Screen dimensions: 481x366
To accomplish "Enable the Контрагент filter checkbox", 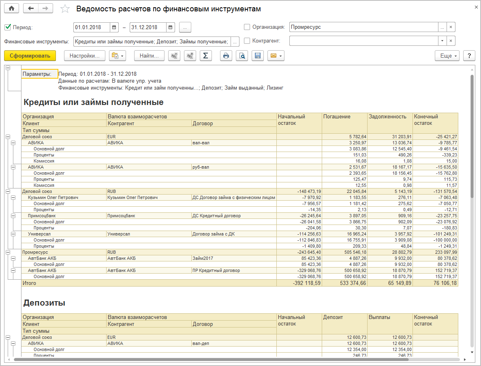I will pos(247,41).
